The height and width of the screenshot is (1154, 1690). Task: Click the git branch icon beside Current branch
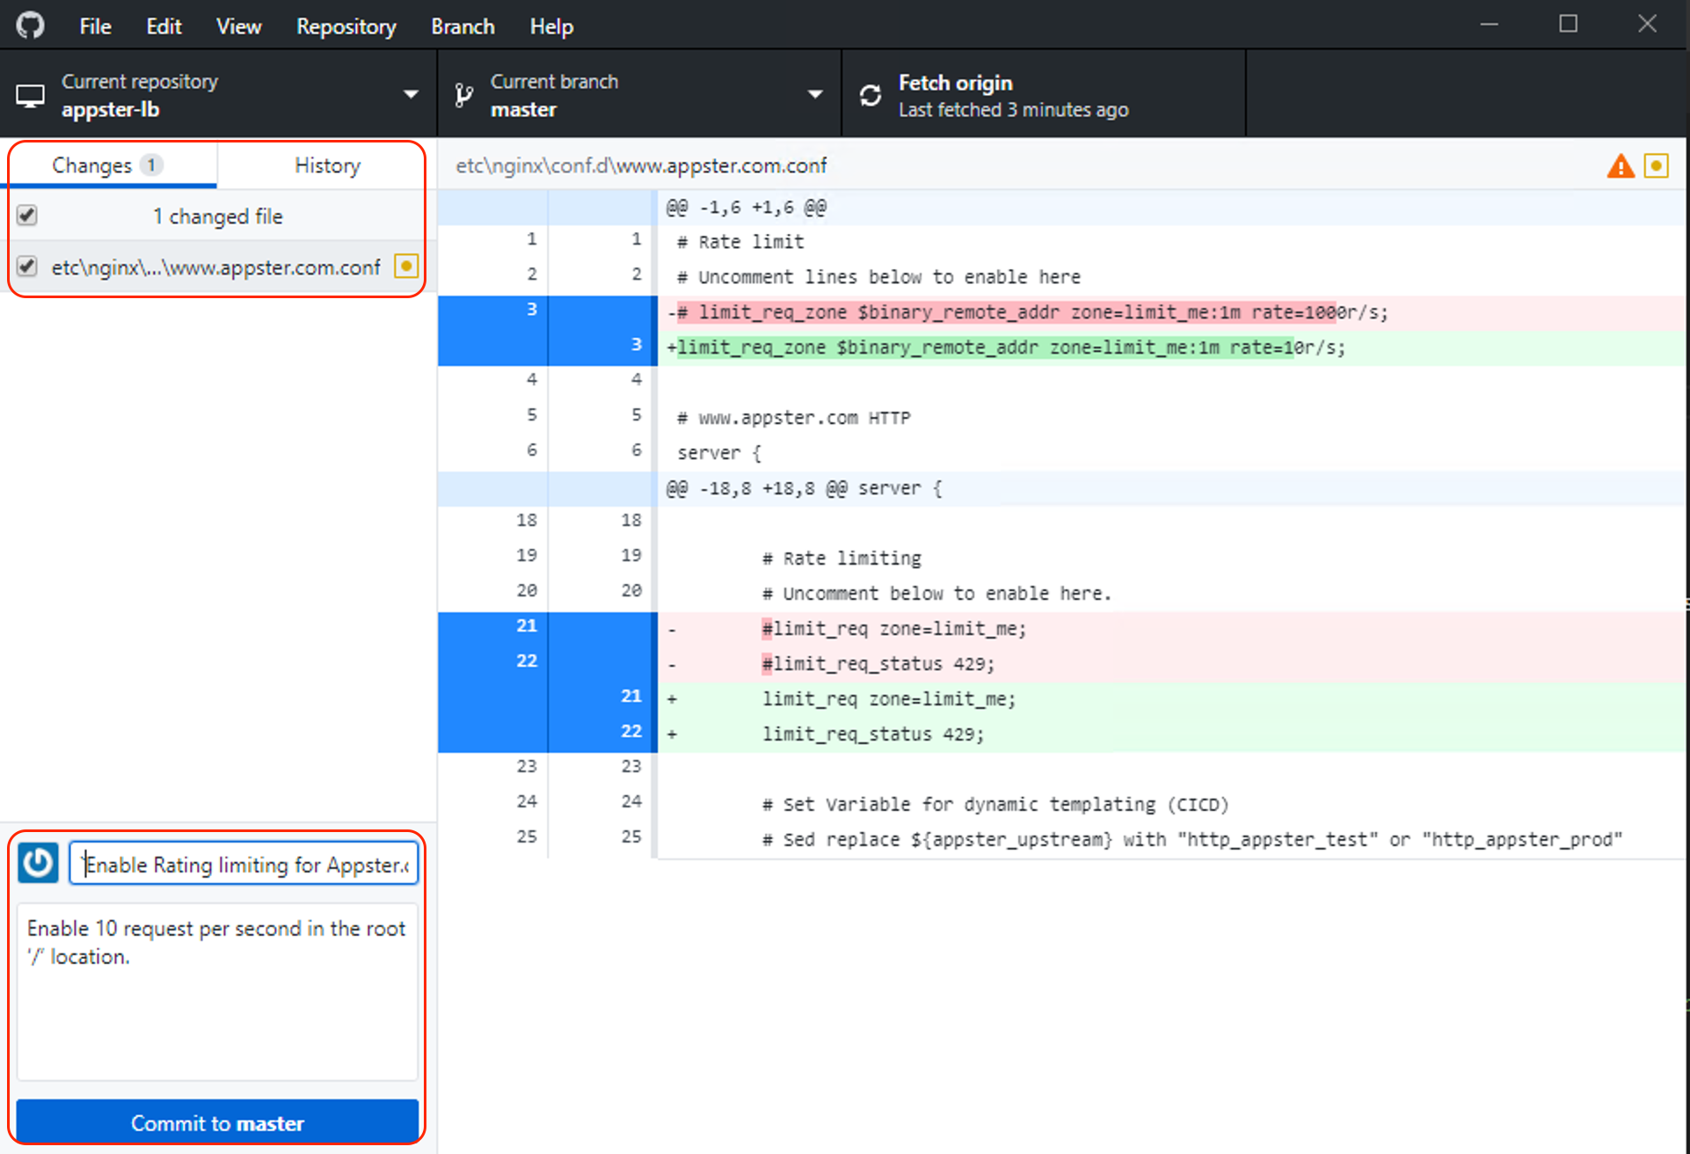click(x=463, y=95)
